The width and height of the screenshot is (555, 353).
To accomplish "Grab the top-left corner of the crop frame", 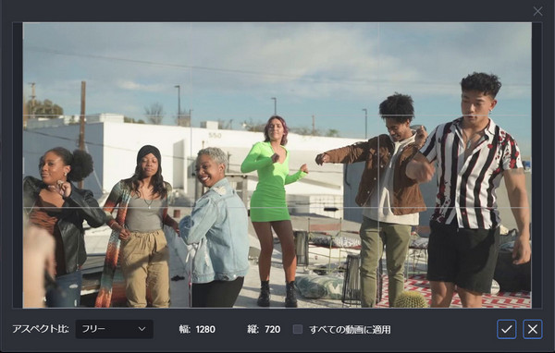I will 23,22.
